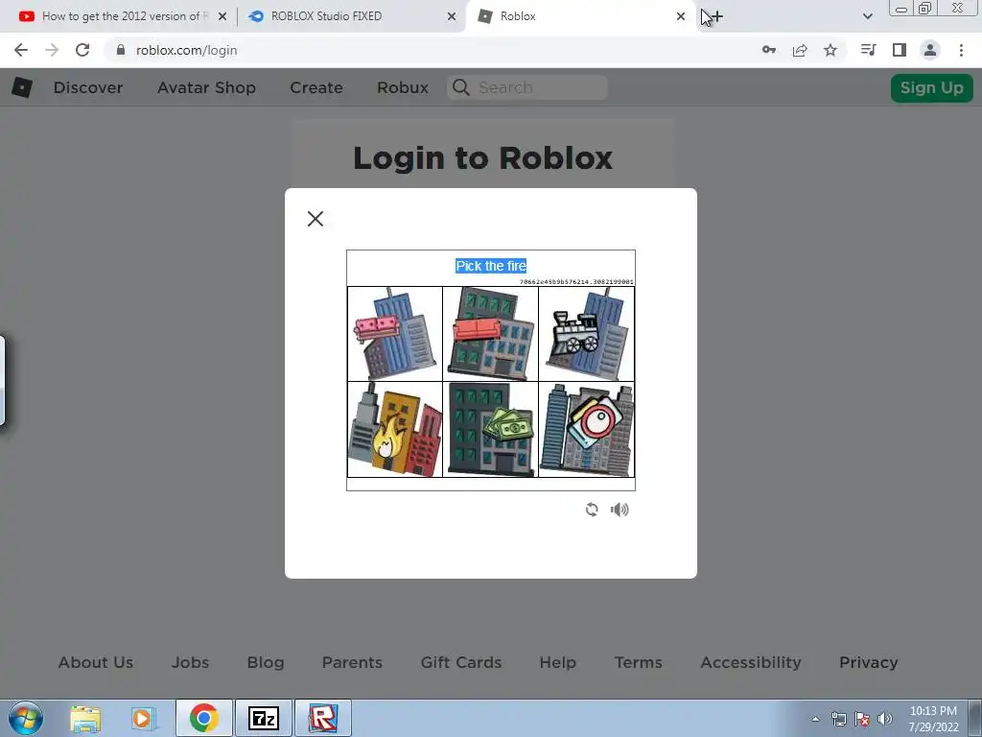
Task: Bookmark this page with star icon
Action: [x=830, y=50]
